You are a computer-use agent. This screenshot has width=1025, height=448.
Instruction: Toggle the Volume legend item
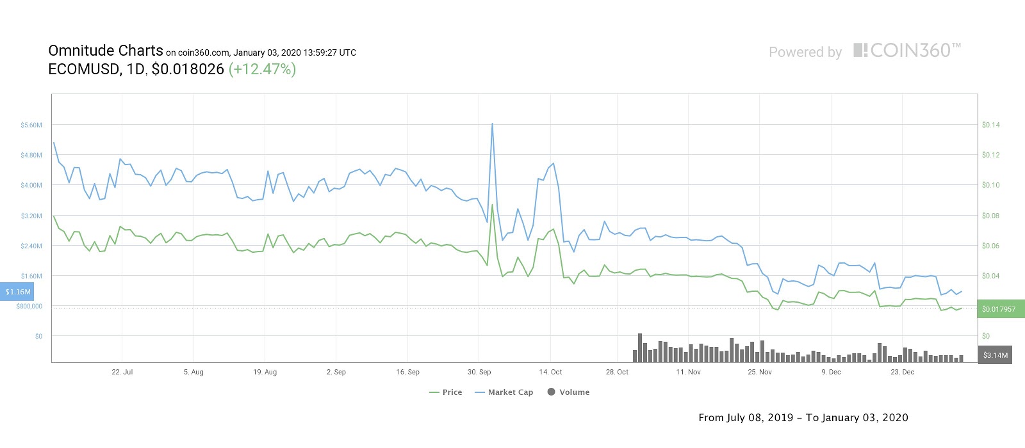(x=568, y=392)
